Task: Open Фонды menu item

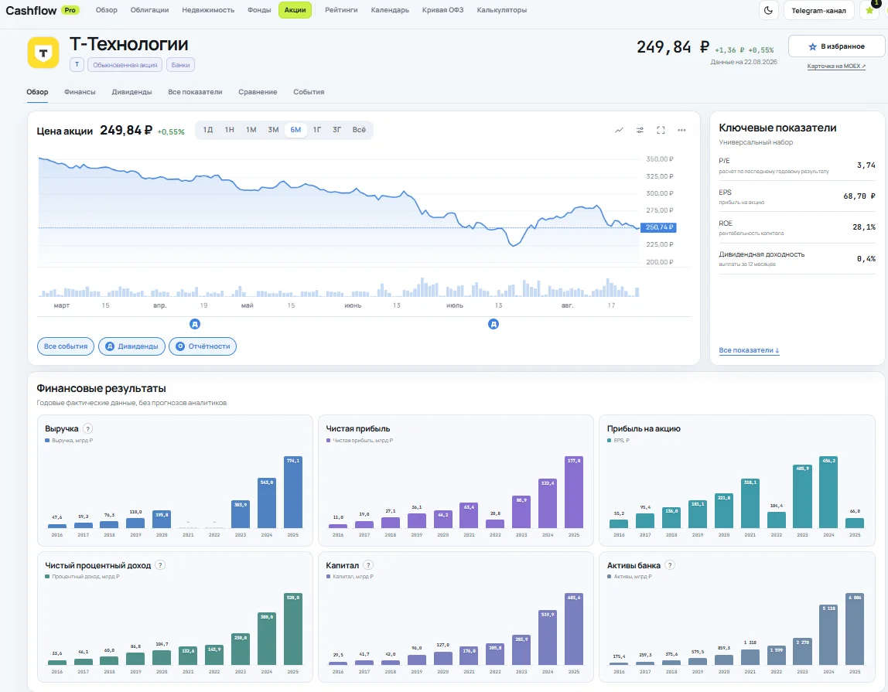Action: click(x=259, y=10)
